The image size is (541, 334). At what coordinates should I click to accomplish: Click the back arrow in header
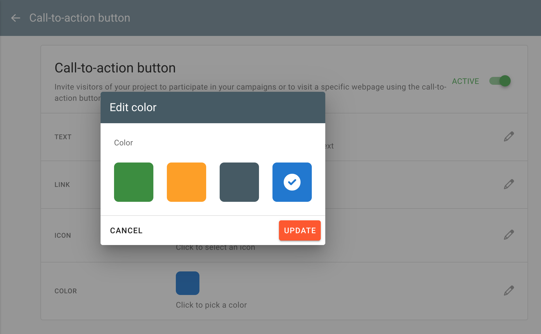point(16,18)
